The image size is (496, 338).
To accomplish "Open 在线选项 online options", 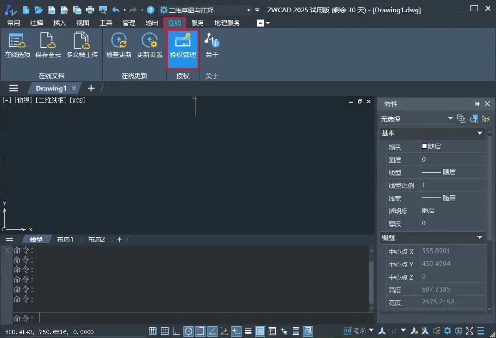I will tap(17, 45).
